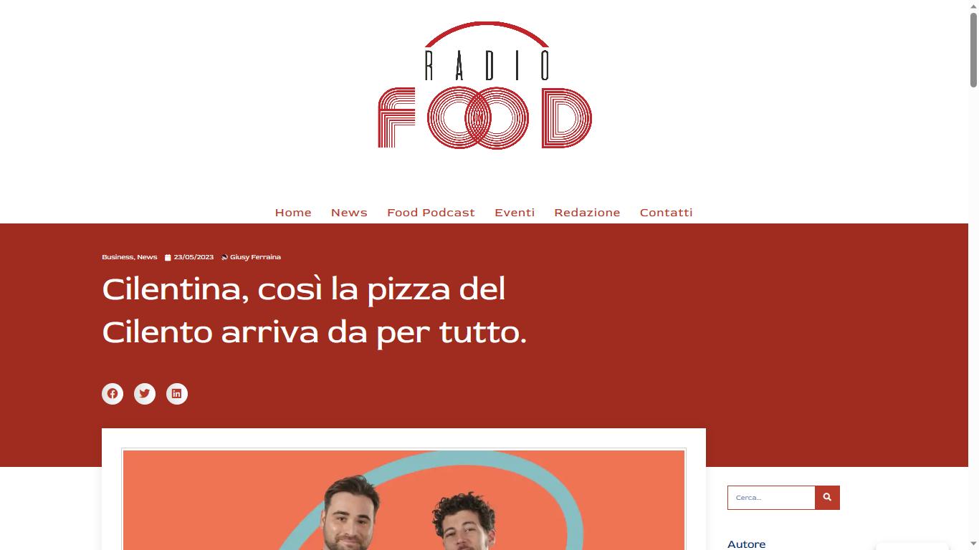Open the Home menu item
Image resolution: width=979 pixels, height=550 pixels.
pyautogui.click(x=293, y=213)
